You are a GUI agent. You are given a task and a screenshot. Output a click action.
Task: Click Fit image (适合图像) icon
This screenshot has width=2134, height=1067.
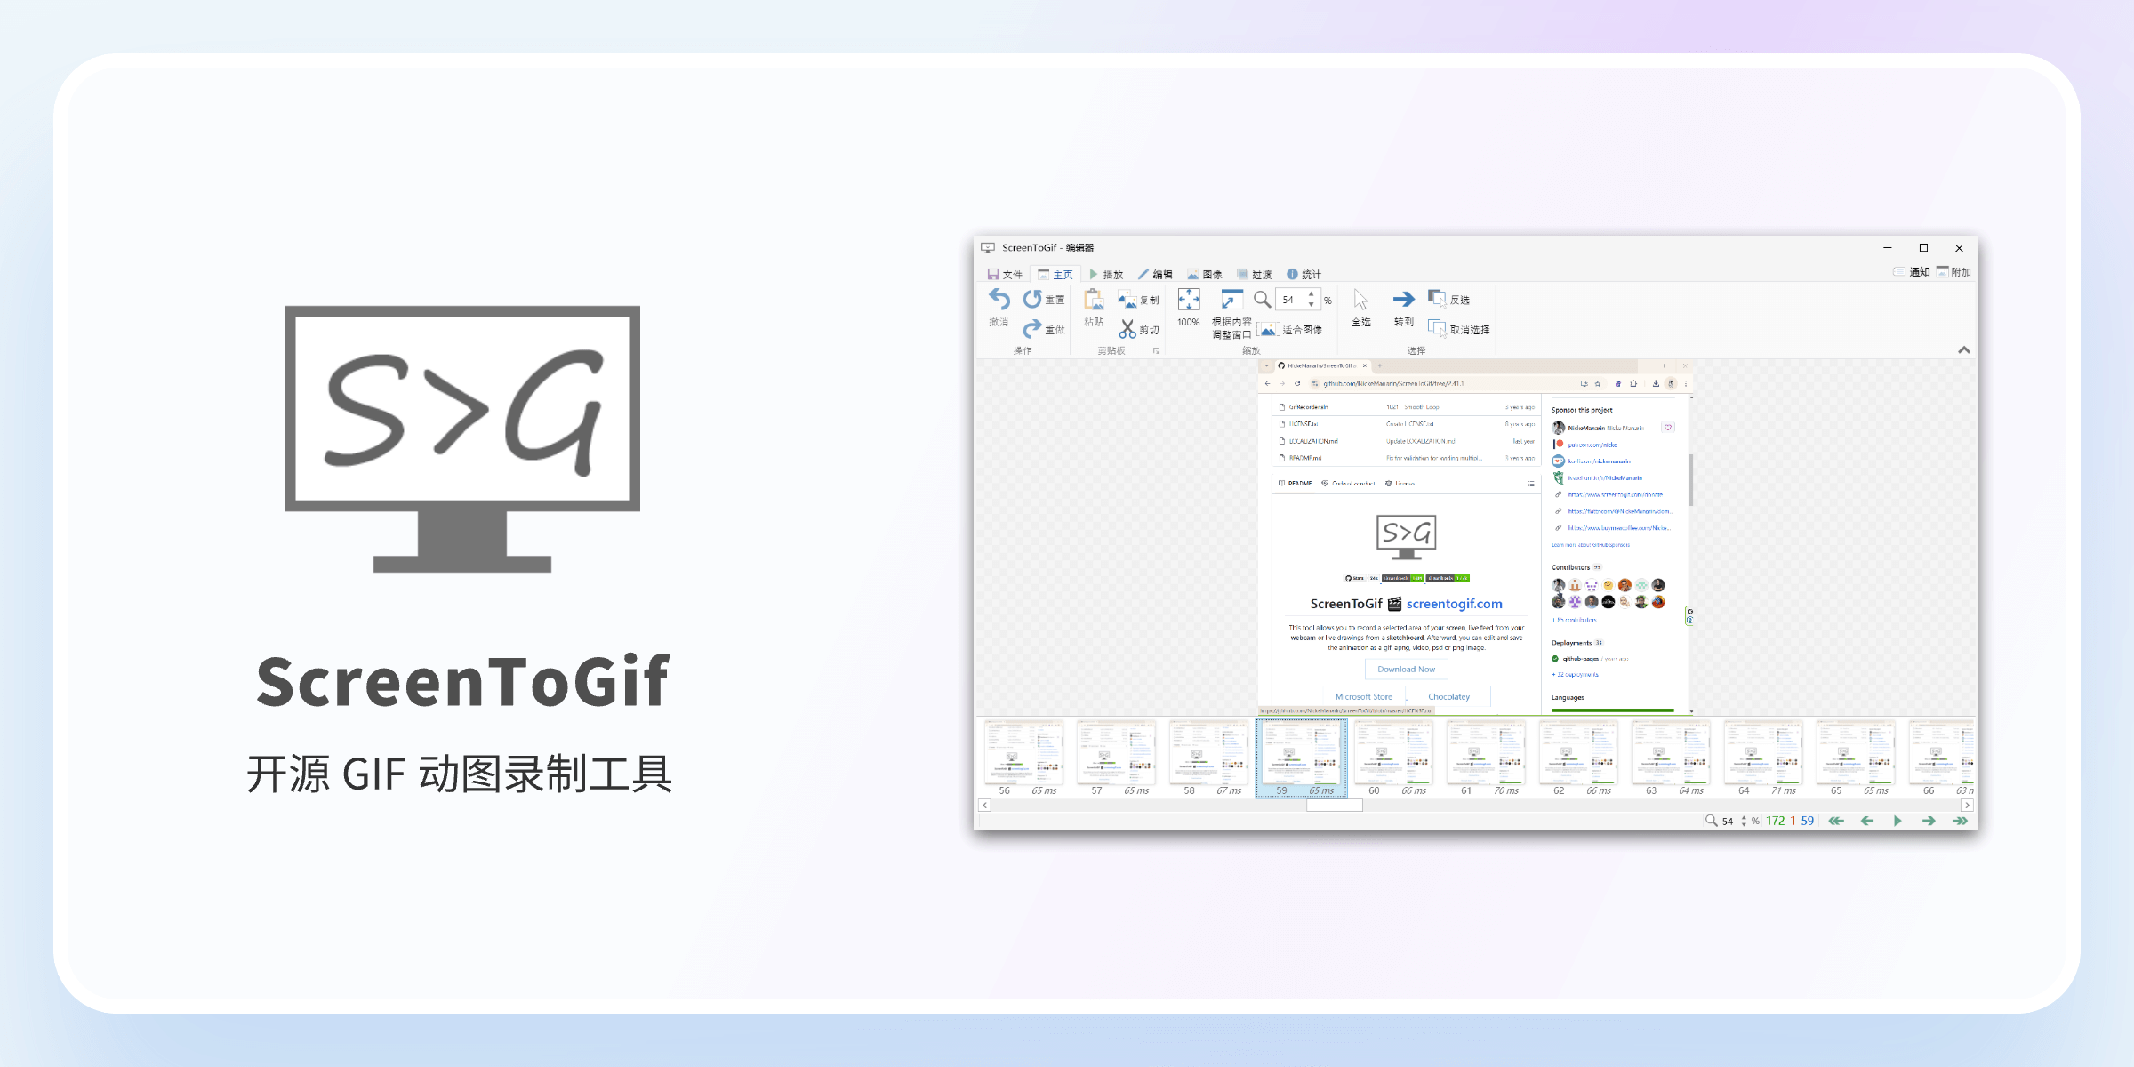point(1268,329)
